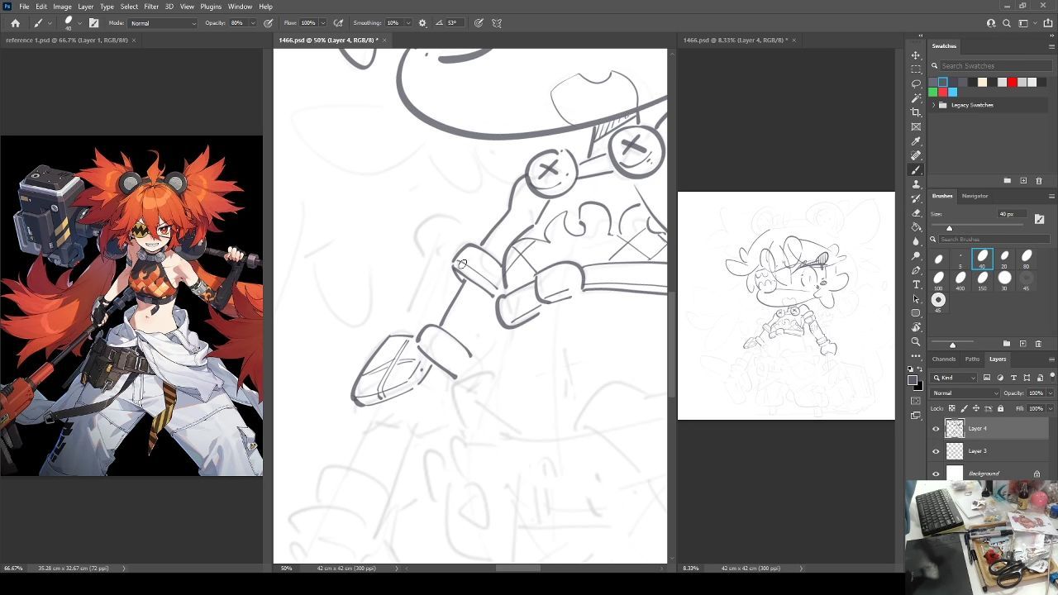The image size is (1058, 595).
Task: Hide Layer 4 with its eye icon
Action: [x=936, y=428]
